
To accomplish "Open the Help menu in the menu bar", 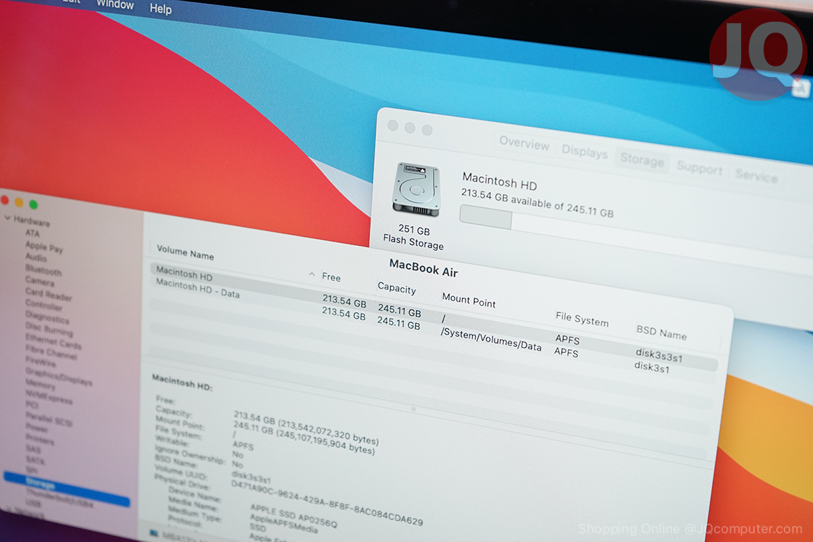I will [x=161, y=9].
